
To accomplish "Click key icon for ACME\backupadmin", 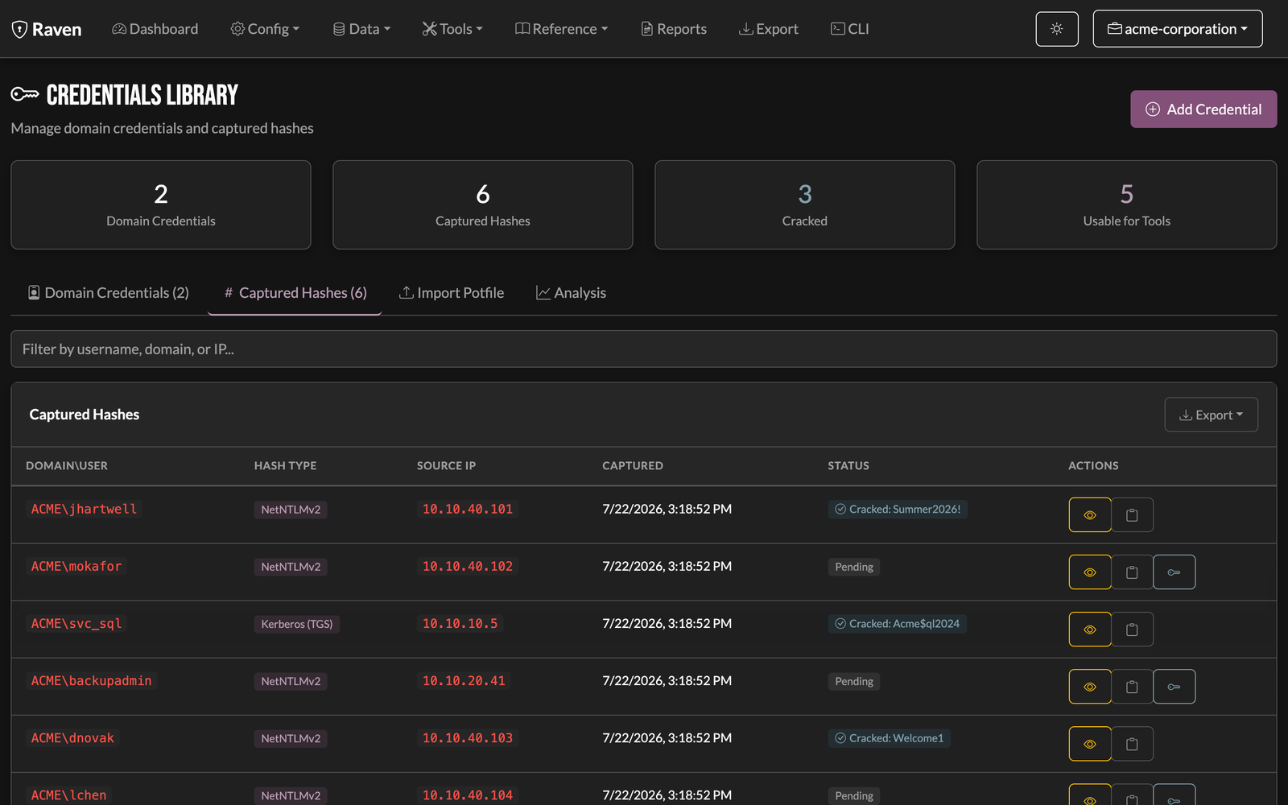I will (1174, 687).
